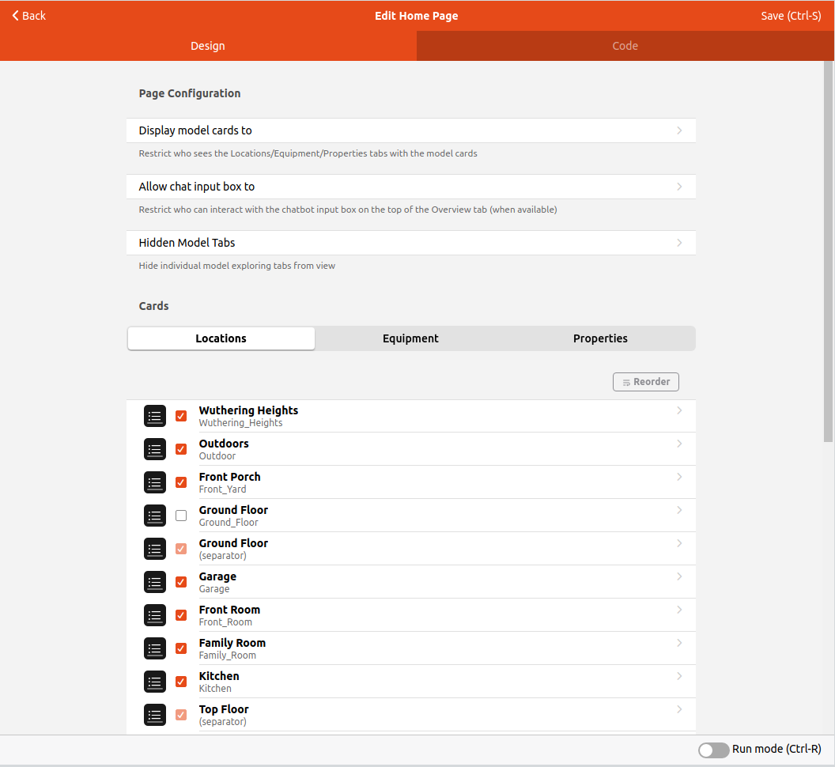835x767 pixels.
Task: Save the home page changes
Action: 791,15
